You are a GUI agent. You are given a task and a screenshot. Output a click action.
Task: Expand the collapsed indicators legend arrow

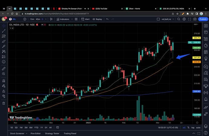coord(12,28)
